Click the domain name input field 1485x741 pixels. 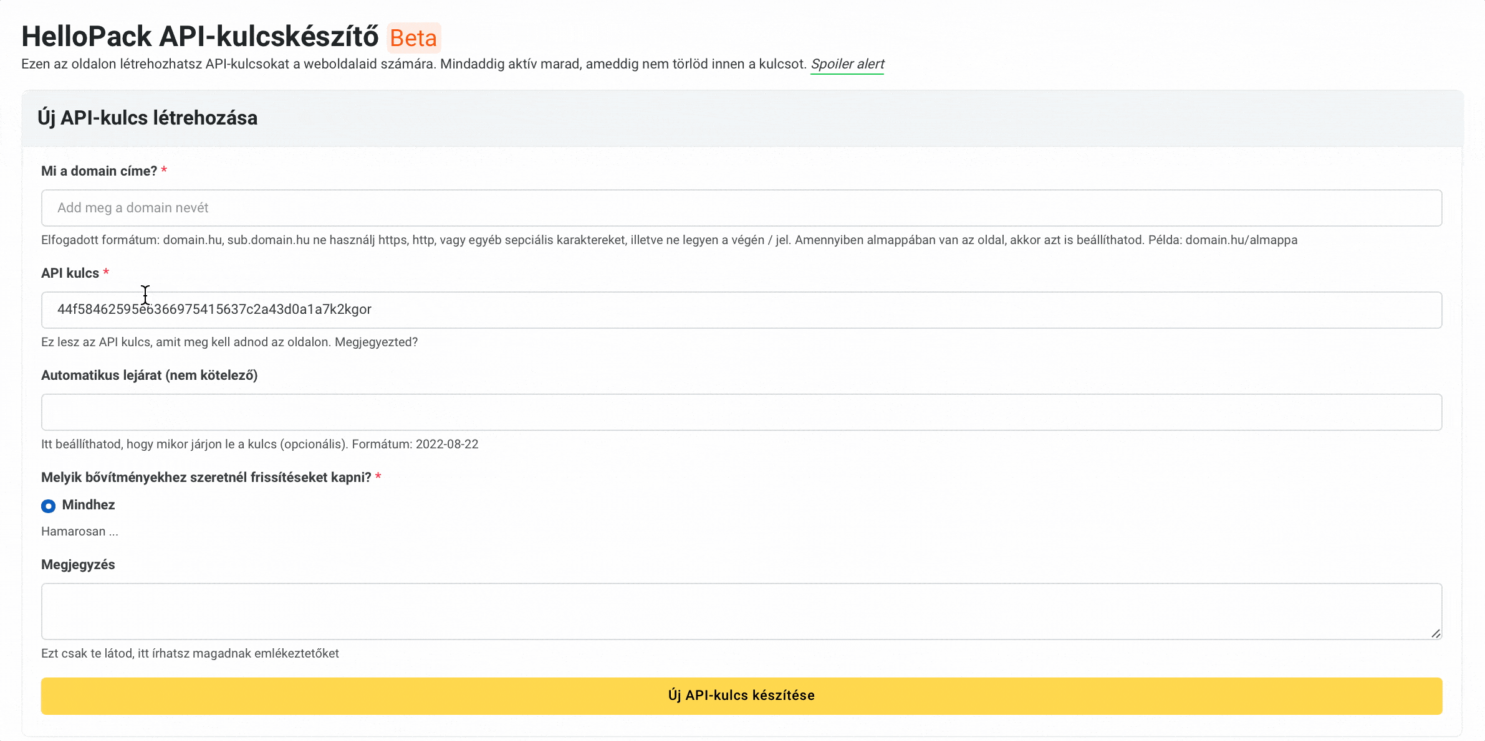(741, 208)
